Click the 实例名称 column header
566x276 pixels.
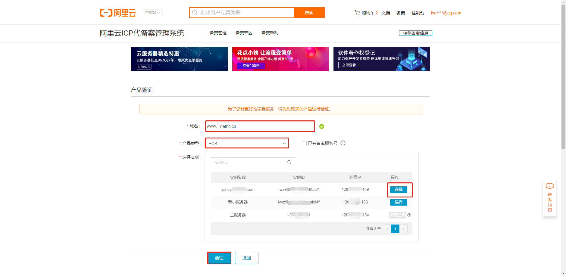click(238, 177)
